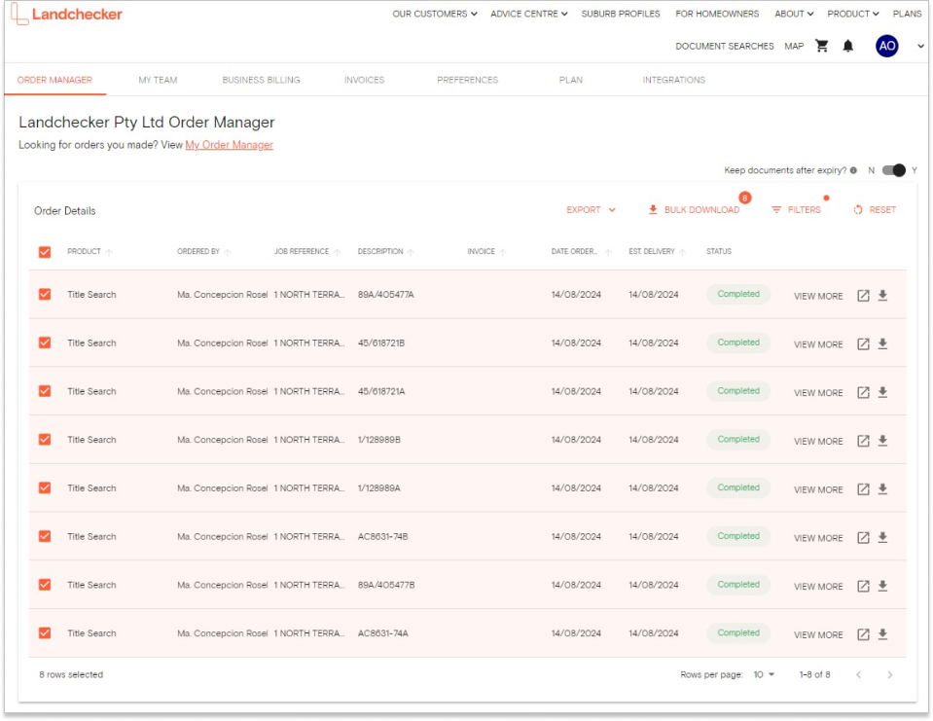Viewport: 933px width, 721px height.
Task: Open in new window for AC8631-74A order
Action: 863,634
